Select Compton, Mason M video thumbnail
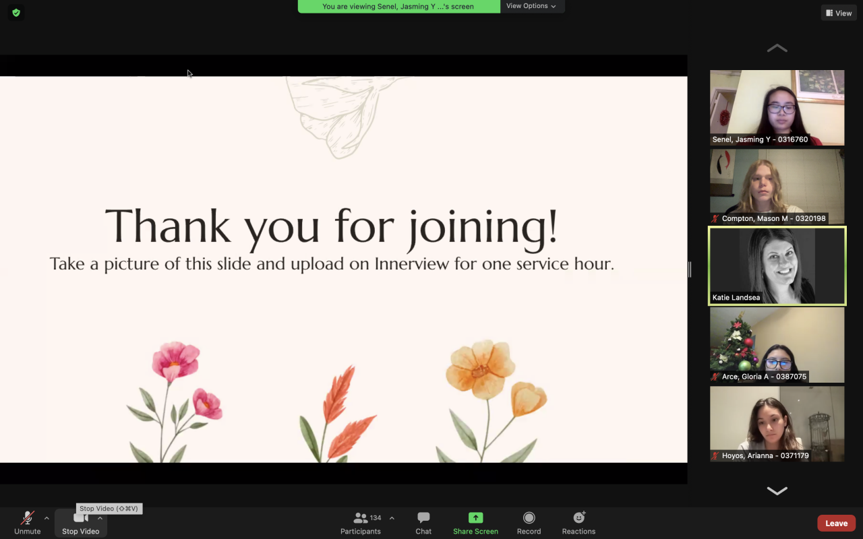This screenshot has width=863, height=539. click(x=777, y=187)
